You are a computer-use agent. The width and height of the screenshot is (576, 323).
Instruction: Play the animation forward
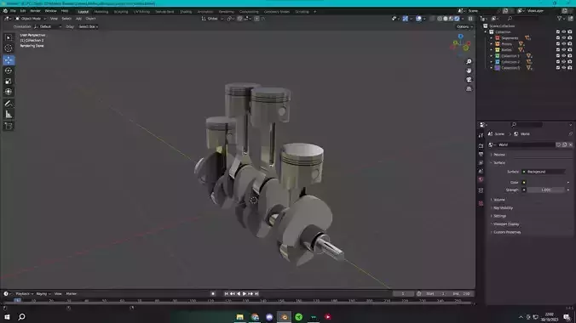245,293
